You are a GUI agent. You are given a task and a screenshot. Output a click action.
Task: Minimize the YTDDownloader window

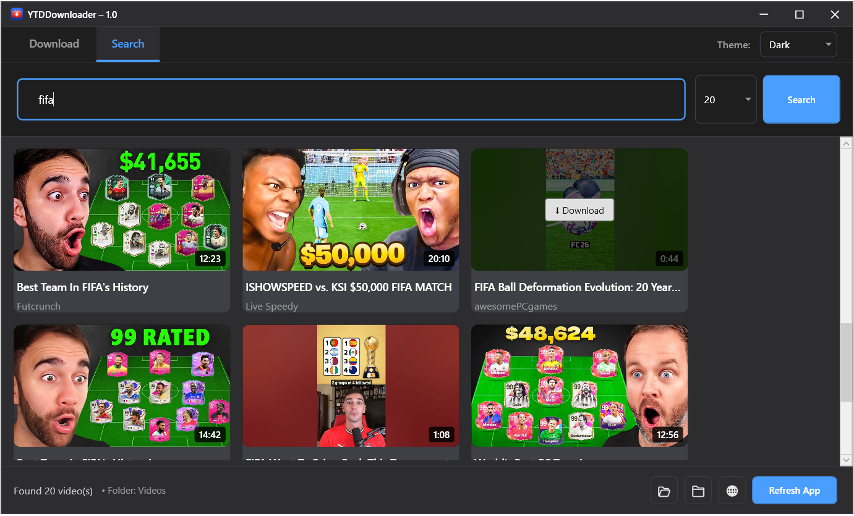click(764, 14)
